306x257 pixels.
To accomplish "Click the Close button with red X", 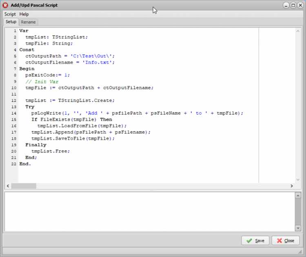I will coord(286,241).
